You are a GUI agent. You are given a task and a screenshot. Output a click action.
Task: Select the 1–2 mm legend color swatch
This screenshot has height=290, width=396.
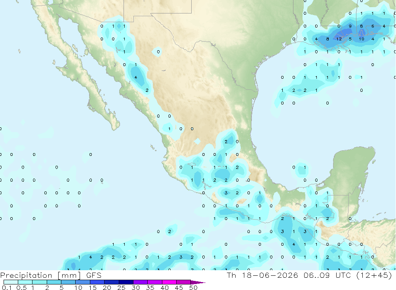tap(40, 282)
